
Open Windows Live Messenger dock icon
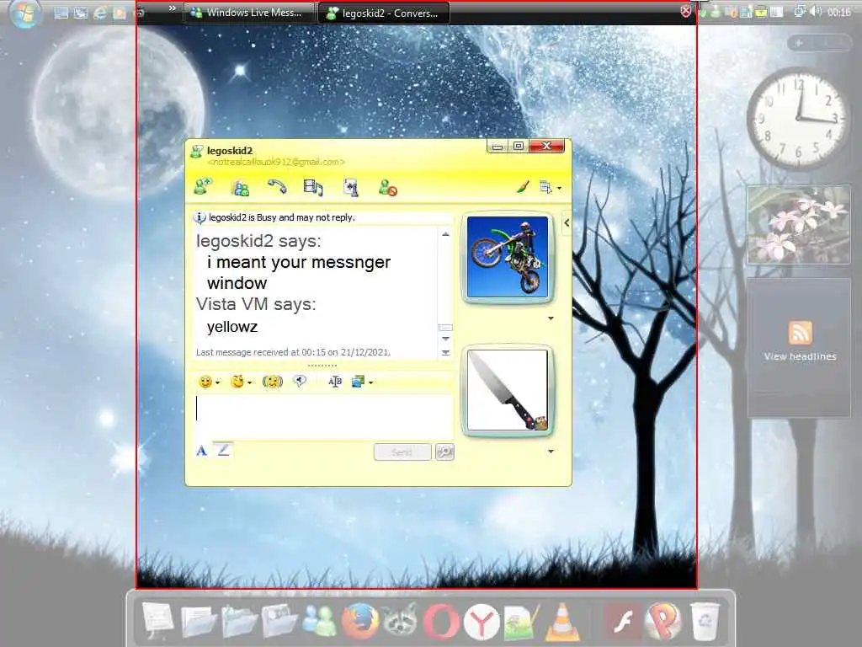[x=320, y=623]
